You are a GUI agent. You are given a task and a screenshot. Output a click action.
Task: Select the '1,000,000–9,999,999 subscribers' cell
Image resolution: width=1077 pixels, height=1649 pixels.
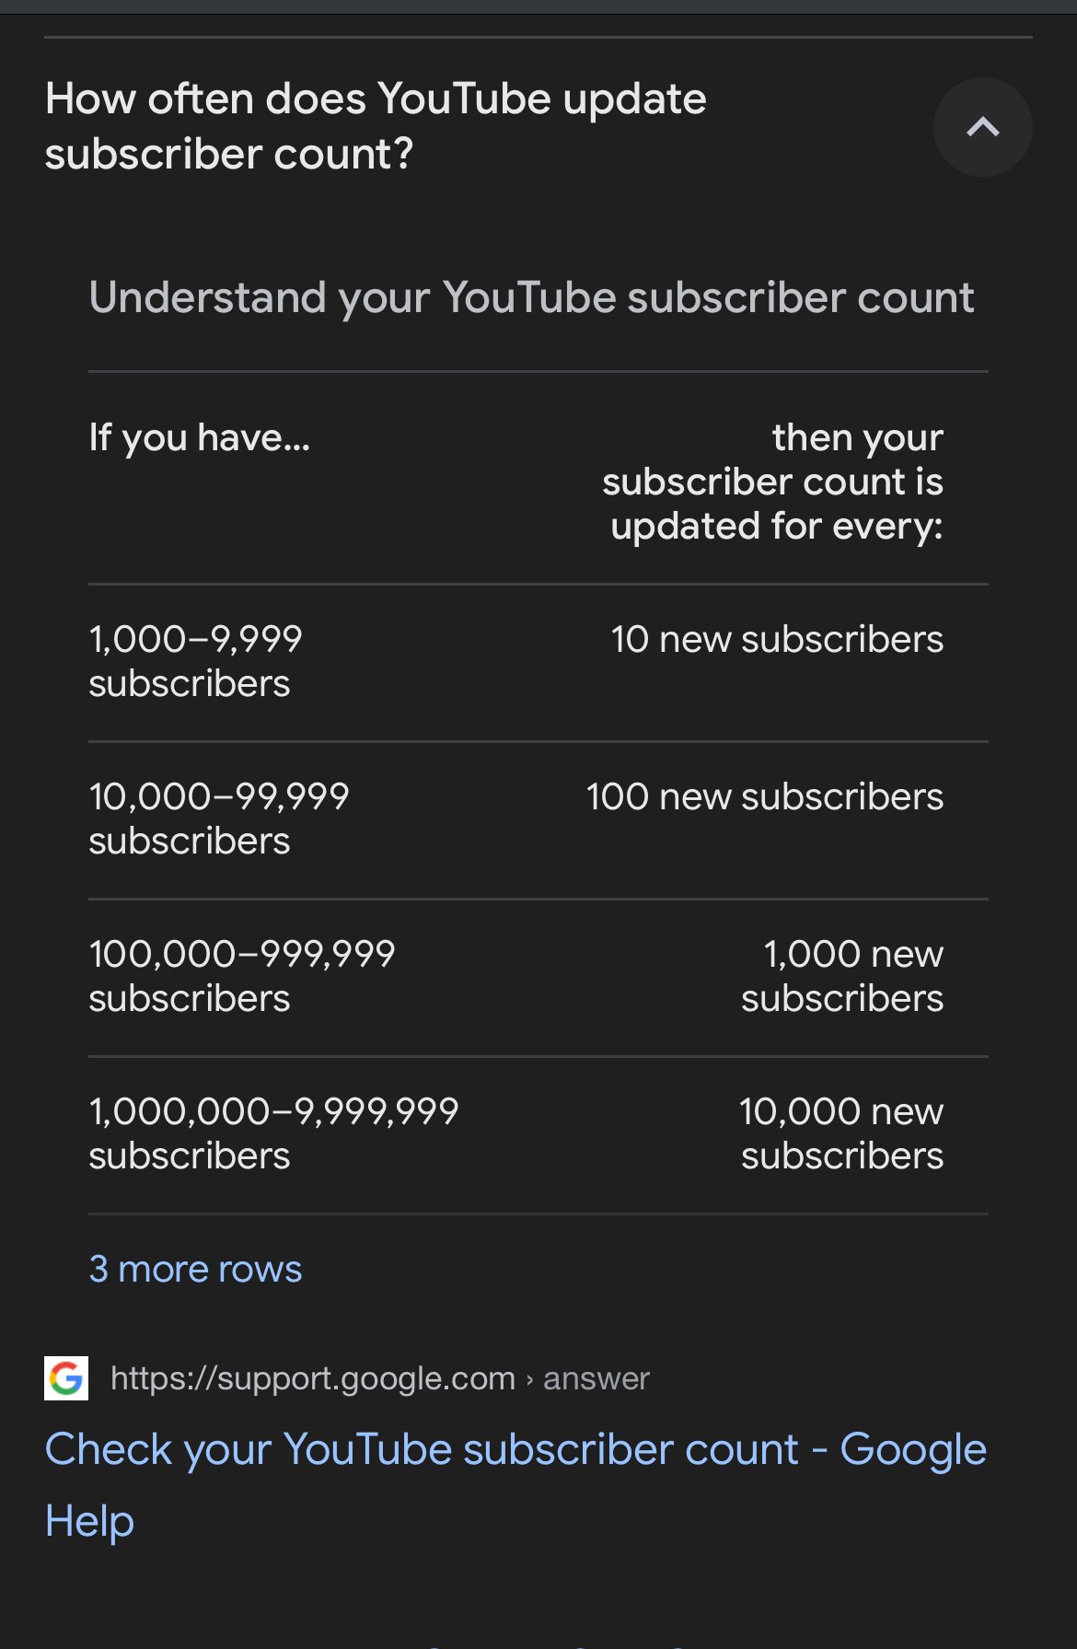(x=273, y=1133)
